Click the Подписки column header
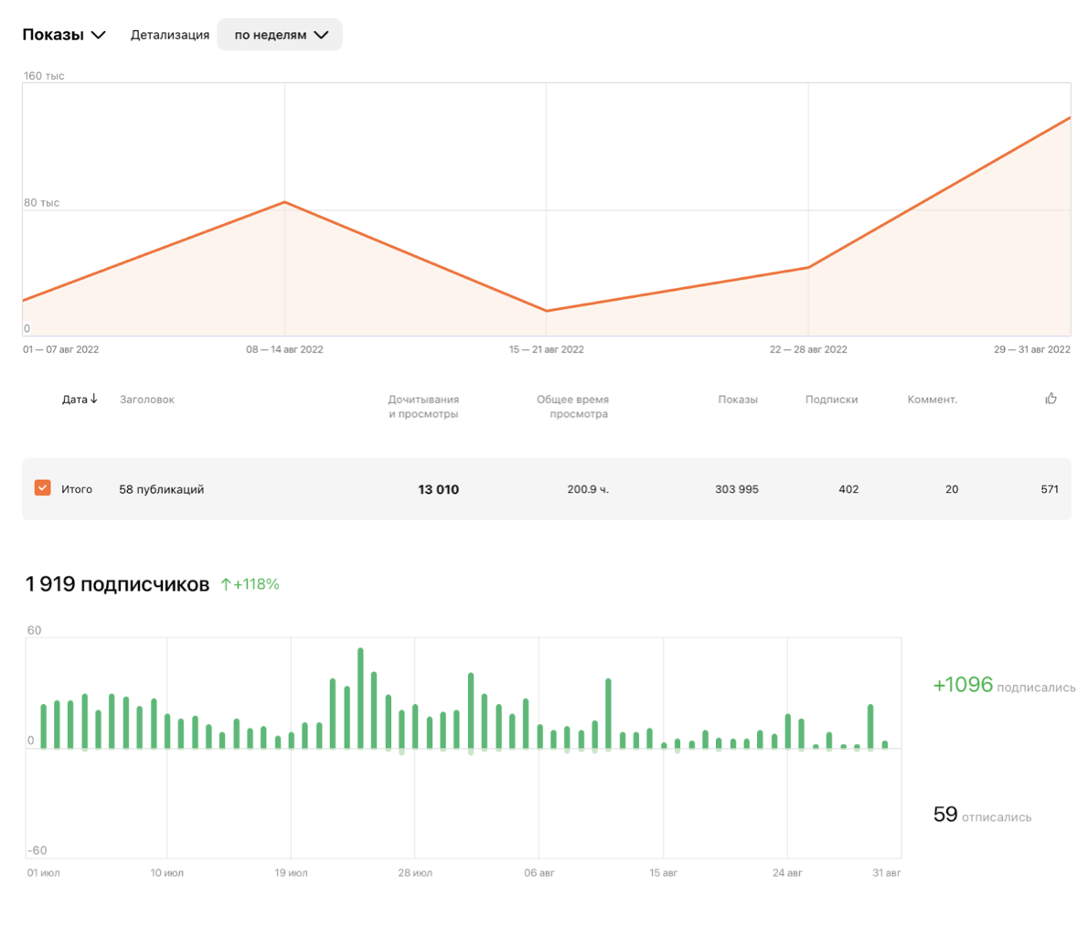The width and height of the screenshot is (1077, 929). pyautogui.click(x=831, y=400)
